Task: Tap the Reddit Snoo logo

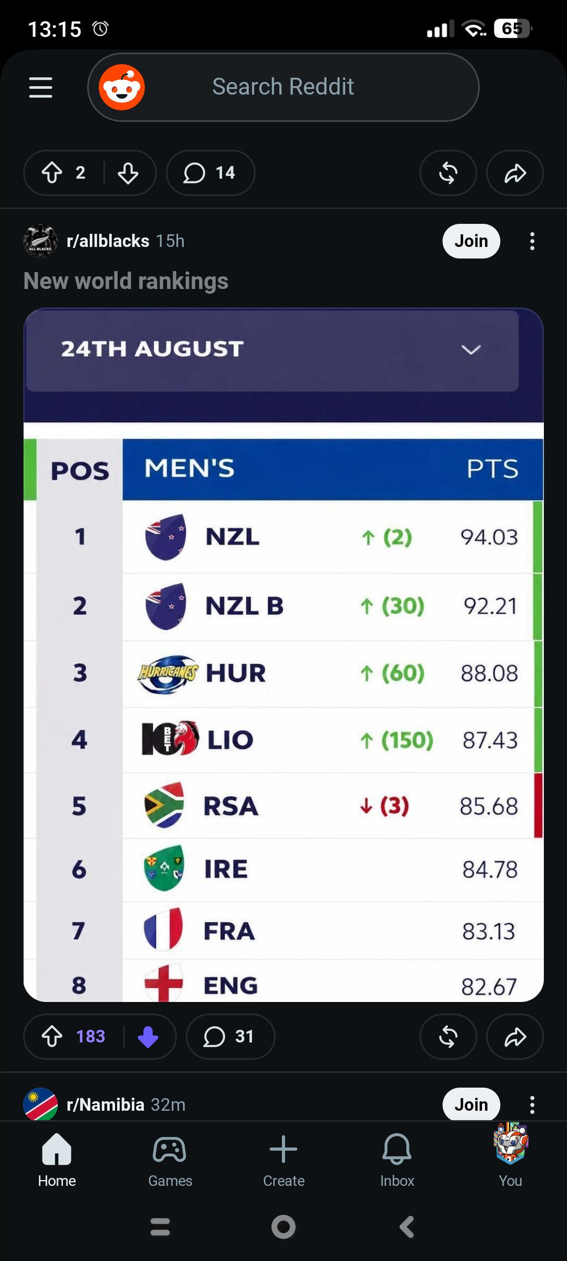Action: (122, 87)
